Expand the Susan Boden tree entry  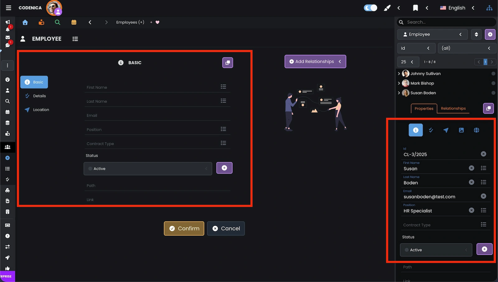point(399,93)
